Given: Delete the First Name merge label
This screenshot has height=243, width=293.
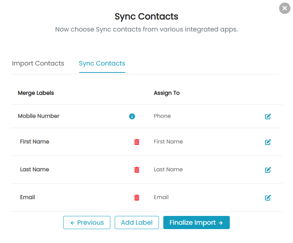Looking at the screenshot, I should [x=137, y=142].
